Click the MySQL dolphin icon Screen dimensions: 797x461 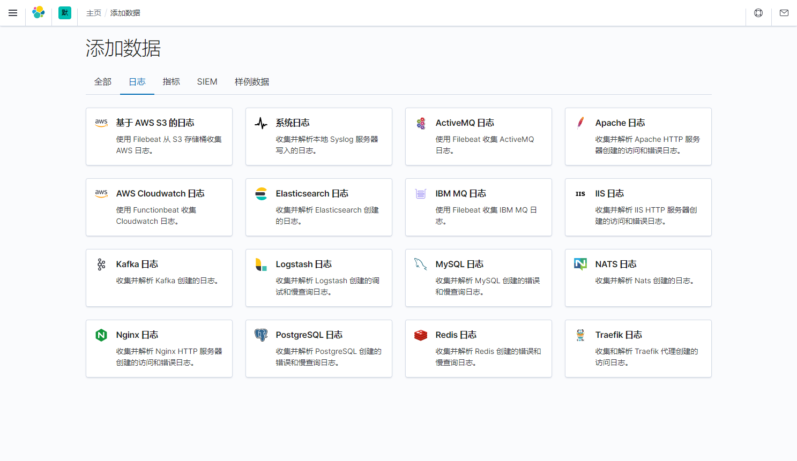click(421, 264)
